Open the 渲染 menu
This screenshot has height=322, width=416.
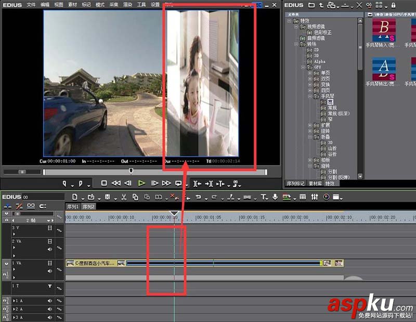(127, 5)
